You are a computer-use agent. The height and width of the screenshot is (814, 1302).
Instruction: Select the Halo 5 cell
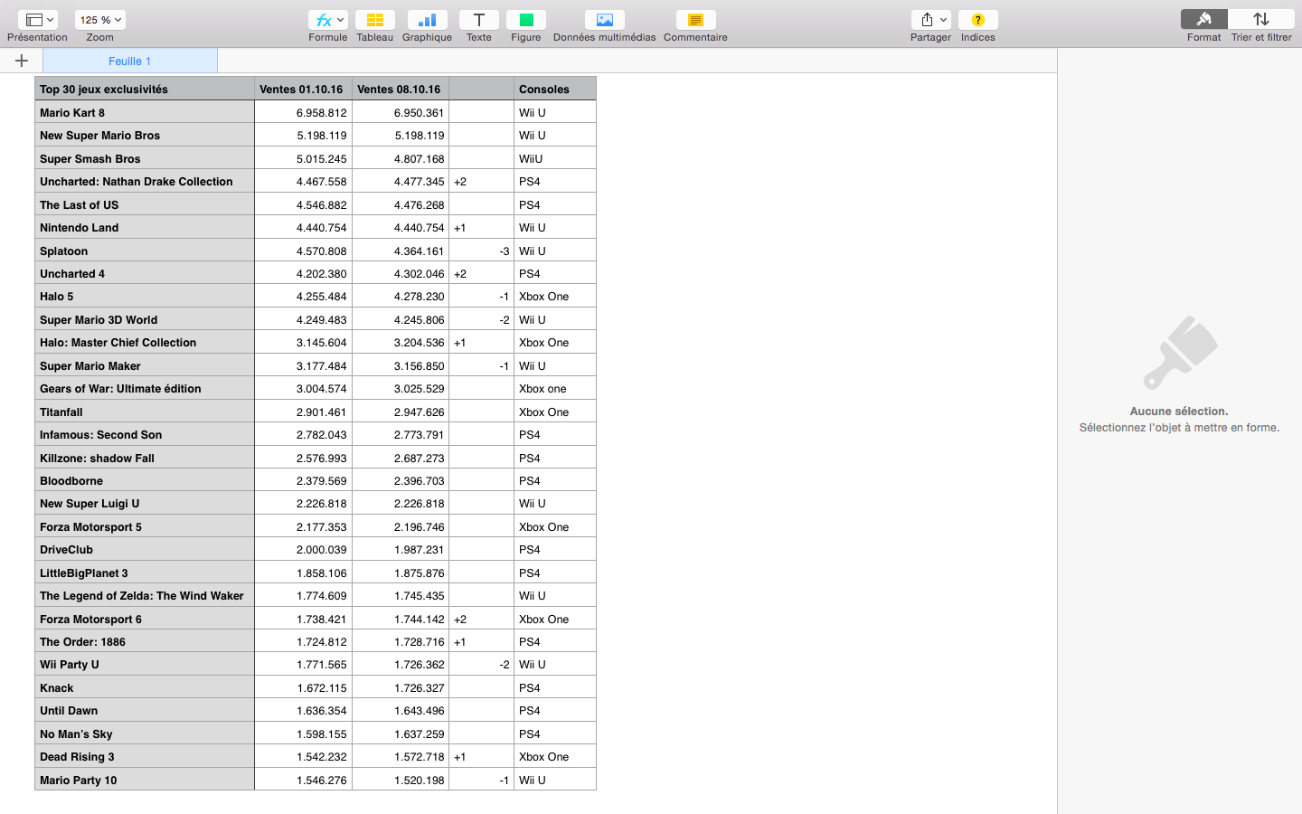(x=145, y=296)
